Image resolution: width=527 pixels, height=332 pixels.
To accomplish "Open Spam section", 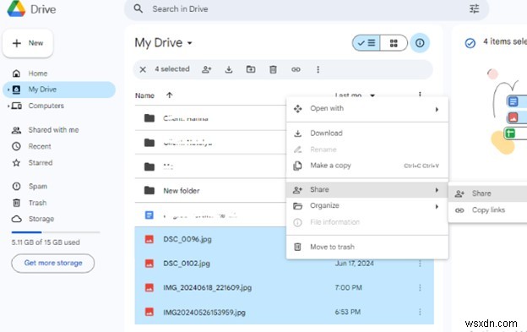I will pyautogui.click(x=38, y=186).
